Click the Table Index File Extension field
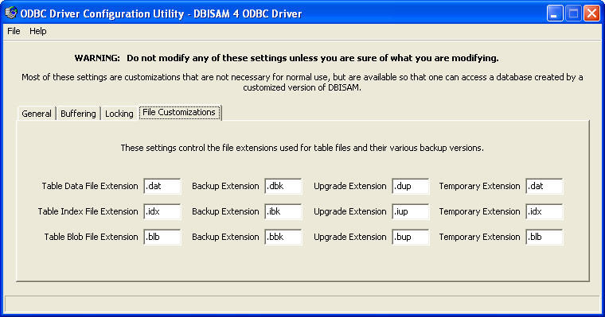The height and width of the screenshot is (317, 605). 162,211
